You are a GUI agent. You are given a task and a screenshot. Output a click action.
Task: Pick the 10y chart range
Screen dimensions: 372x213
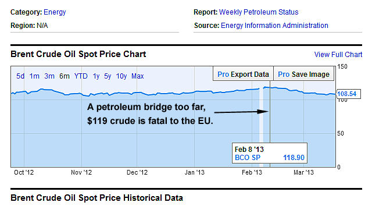121,76
